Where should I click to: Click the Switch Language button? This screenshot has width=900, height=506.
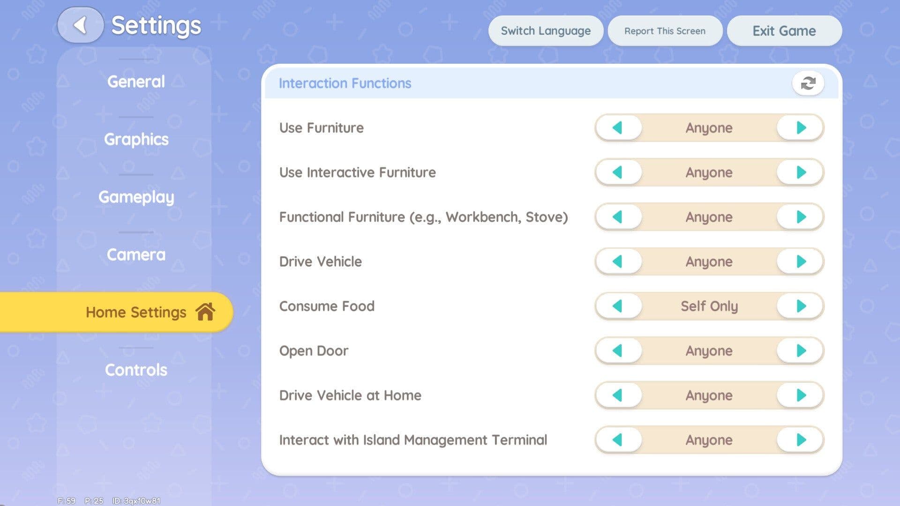pos(545,30)
